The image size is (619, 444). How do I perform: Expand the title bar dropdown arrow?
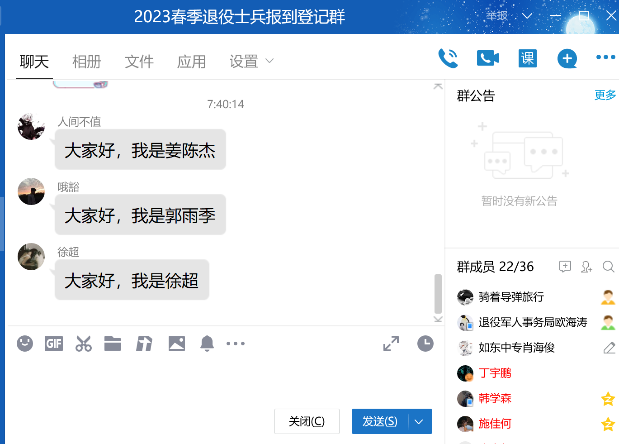(x=527, y=16)
